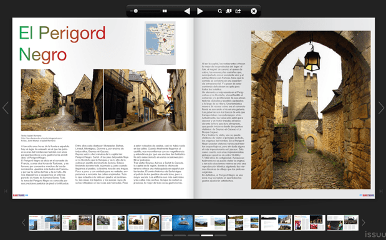386x240 pixels.
Task: Go to previous page using toolbar arrow
Action: click(x=187, y=11)
